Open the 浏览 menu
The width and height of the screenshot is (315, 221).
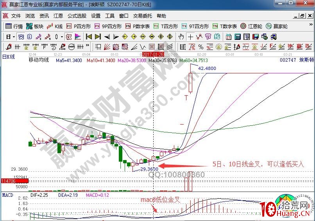click(30, 16)
